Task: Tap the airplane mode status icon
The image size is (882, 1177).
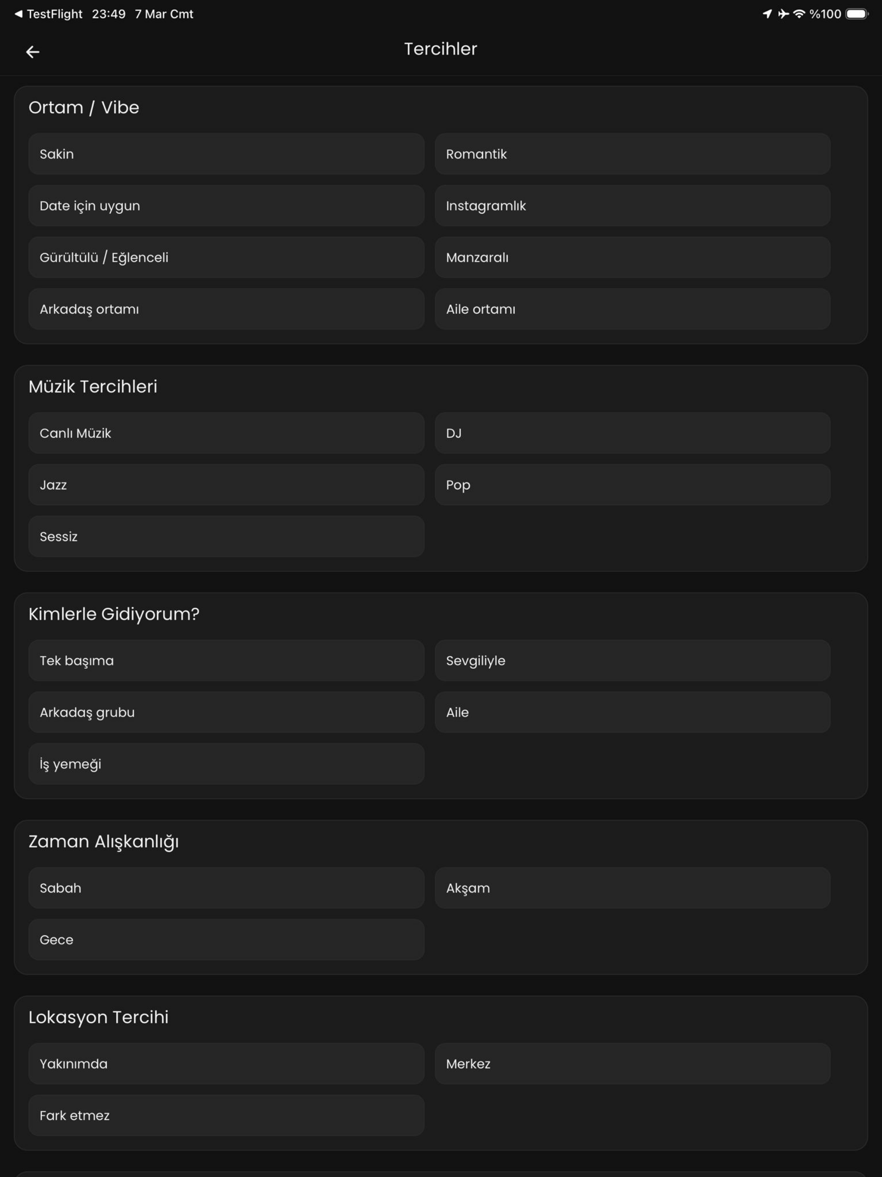Action: point(783,14)
